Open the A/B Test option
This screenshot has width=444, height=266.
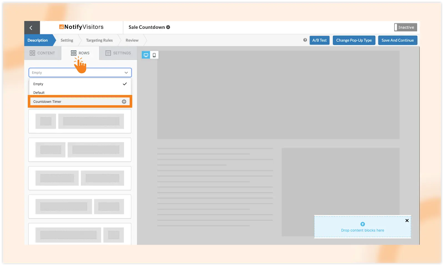pyautogui.click(x=319, y=40)
